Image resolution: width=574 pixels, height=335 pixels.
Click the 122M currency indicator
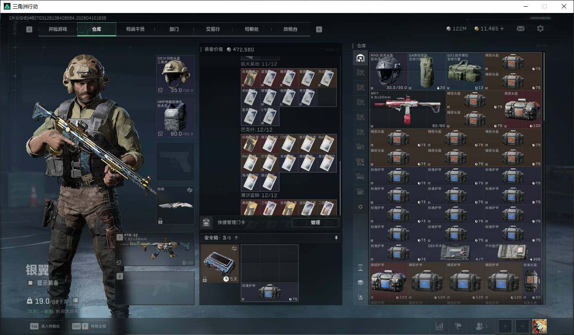[457, 28]
